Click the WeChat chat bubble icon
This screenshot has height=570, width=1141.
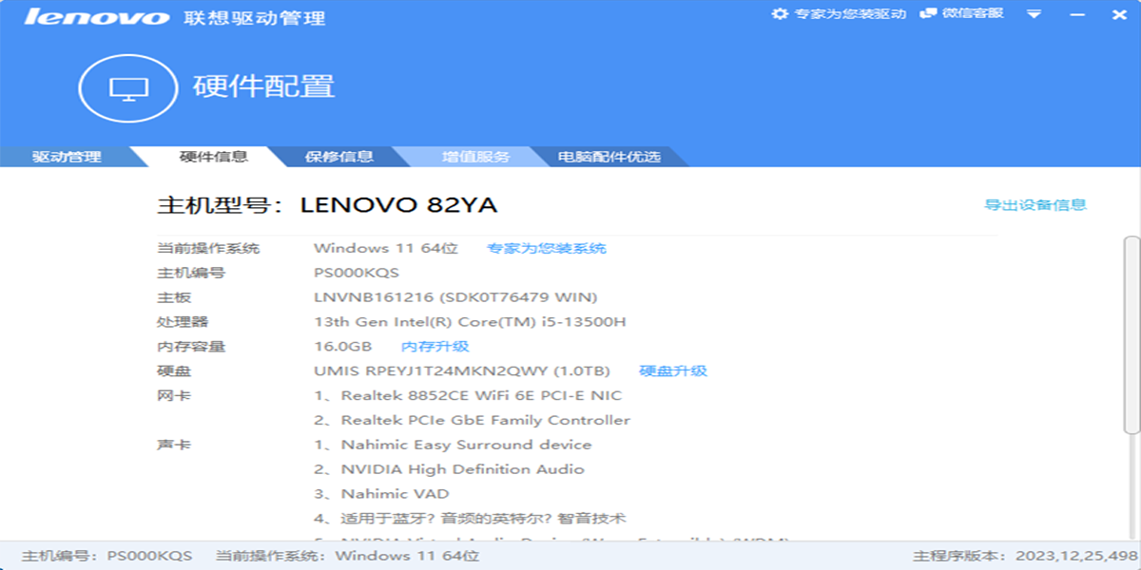928,13
